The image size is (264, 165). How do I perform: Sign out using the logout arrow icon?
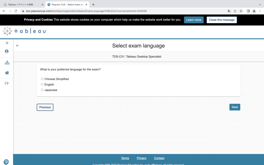pyautogui.click(x=7, y=83)
